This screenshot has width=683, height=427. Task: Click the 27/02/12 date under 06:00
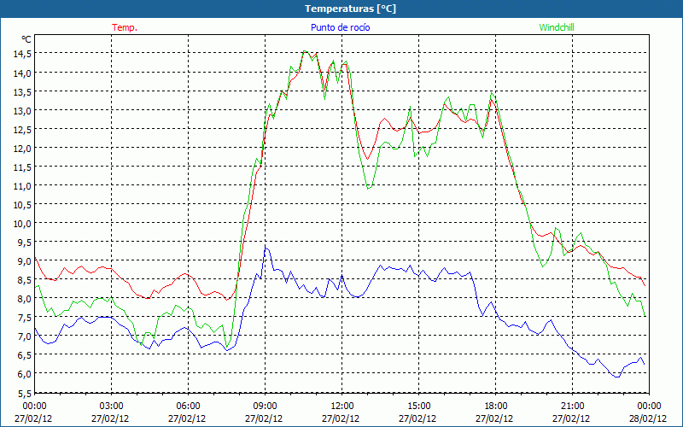click(x=187, y=418)
